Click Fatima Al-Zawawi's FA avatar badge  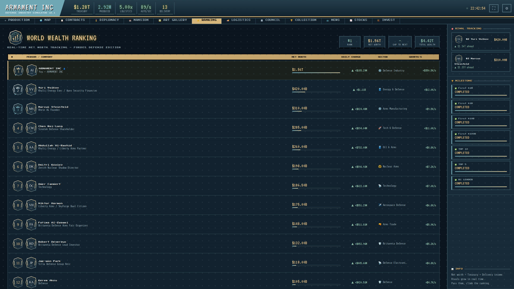(x=31, y=225)
